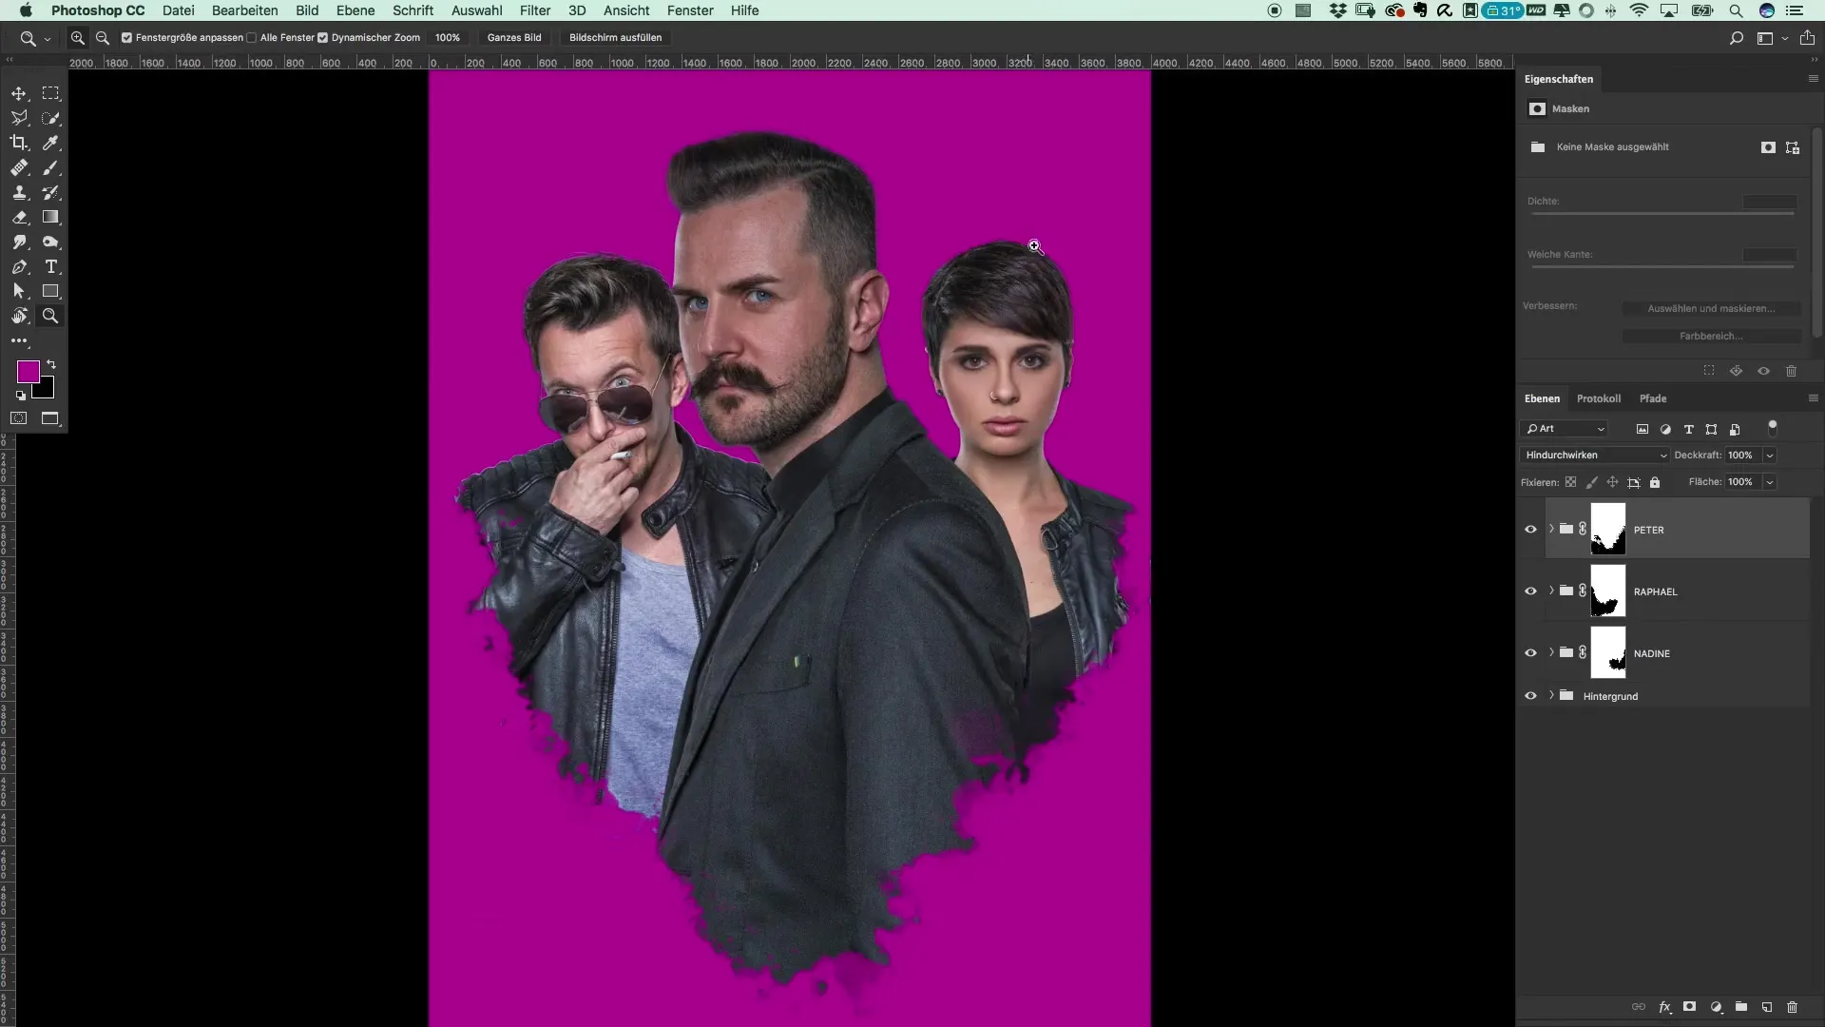This screenshot has height=1027, width=1825.
Task: Open blend mode dropdown Hindurchwirken
Action: (x=1595, y=455)
